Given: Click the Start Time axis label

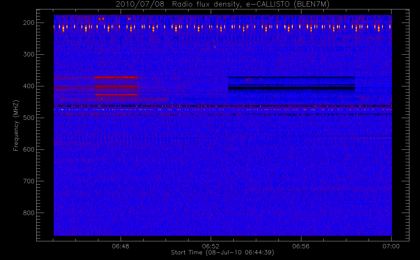Looking at the screenshot, I should 223,252.
